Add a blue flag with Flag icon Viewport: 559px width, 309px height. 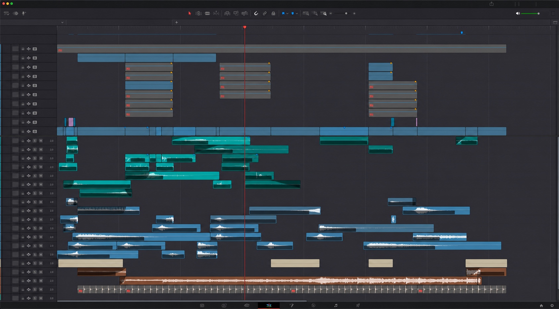tap(283, 13)
